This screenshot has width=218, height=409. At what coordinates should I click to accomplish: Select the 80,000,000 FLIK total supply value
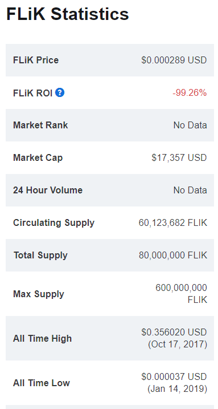tap(173, 256)
